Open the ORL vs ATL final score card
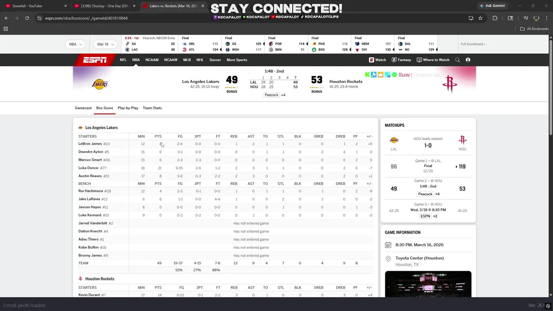Viewport: 553px width, 311px height. [200, 44]
